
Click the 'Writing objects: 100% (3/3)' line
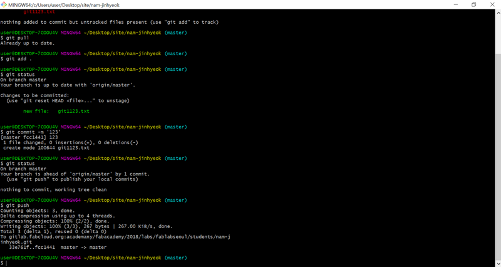coord(86,226)
